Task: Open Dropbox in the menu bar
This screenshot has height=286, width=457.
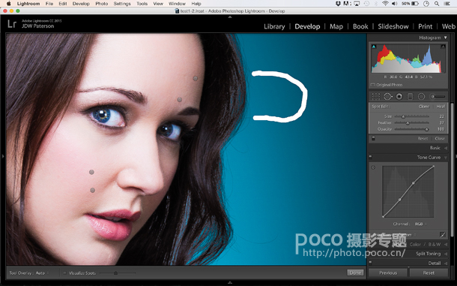Action: (338, 4)
